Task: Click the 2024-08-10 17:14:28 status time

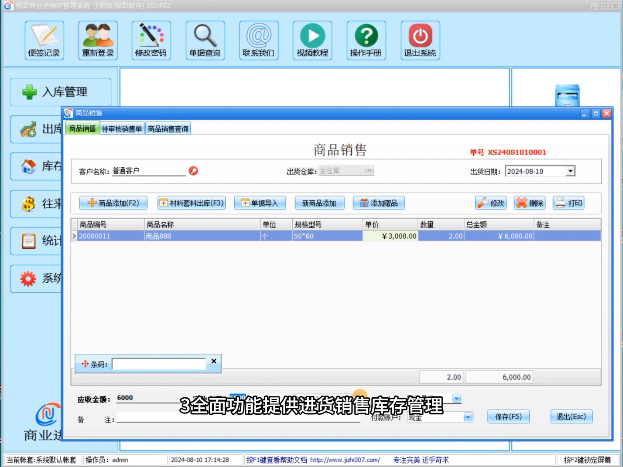Action: [200, 460]
